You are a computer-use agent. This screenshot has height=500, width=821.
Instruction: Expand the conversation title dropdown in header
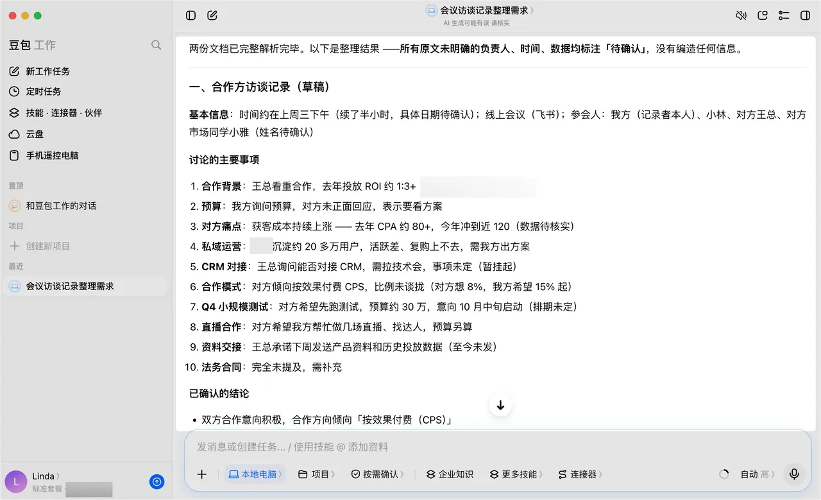(x=480, y=10)
